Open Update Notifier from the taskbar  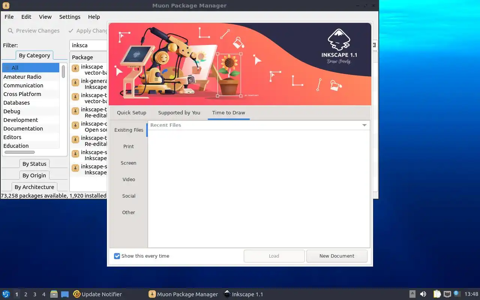coord(97,294)
